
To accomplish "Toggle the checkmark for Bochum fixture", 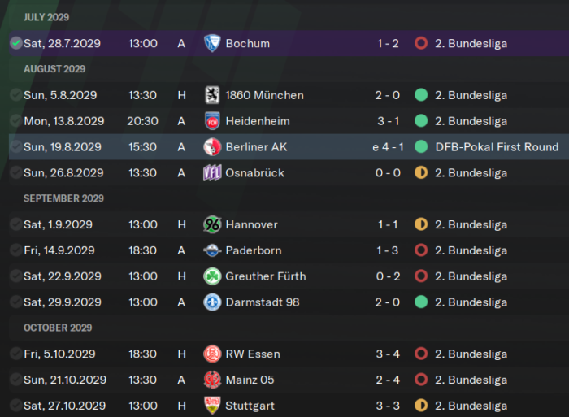I will 15,43.
